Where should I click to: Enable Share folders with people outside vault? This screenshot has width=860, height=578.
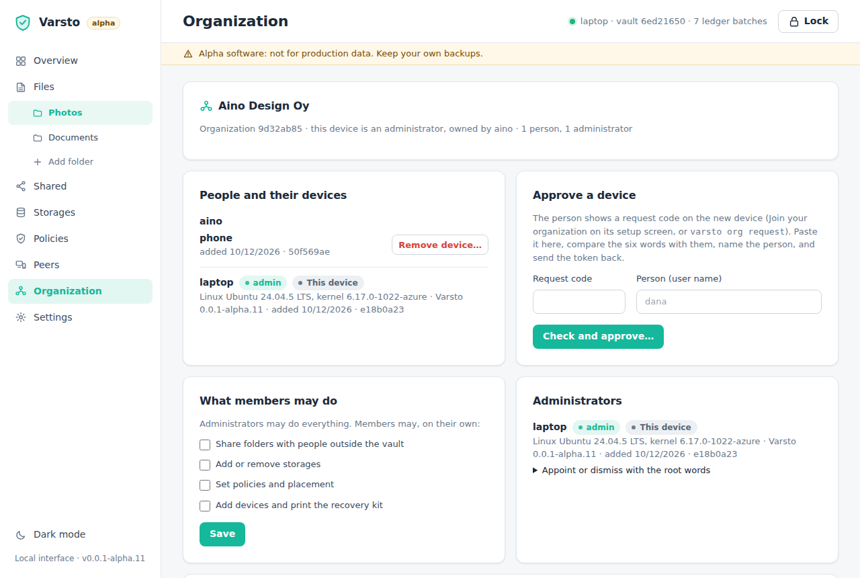coord(205,445)
